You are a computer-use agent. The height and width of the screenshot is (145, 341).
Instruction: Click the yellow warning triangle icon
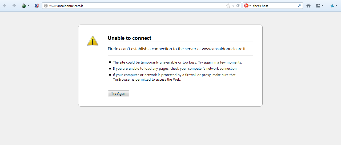(93, 41)
